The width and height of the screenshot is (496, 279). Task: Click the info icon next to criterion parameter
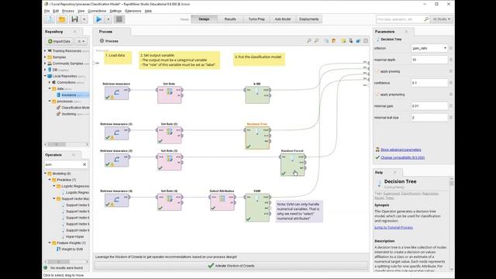(x=451, y=48)
